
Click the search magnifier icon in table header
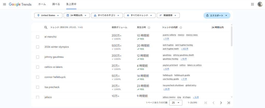pos(46,27)
